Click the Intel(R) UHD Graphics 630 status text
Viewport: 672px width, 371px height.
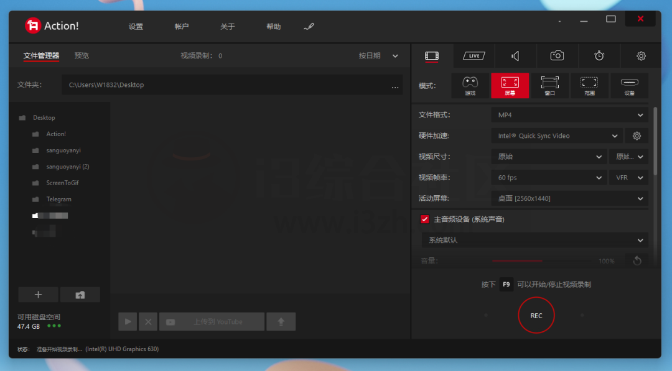[122, 349]
